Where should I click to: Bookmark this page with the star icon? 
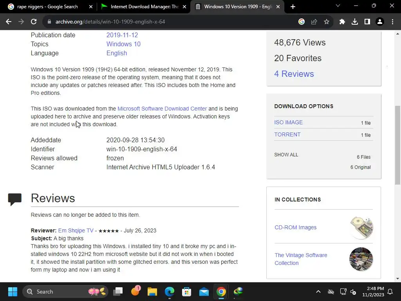[x=327, y=22]
